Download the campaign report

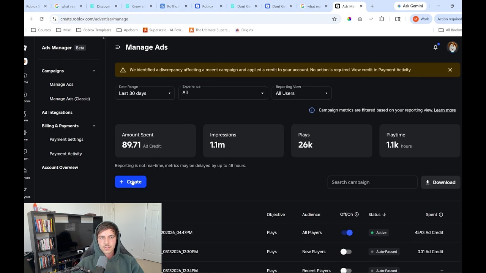point(440,182)
